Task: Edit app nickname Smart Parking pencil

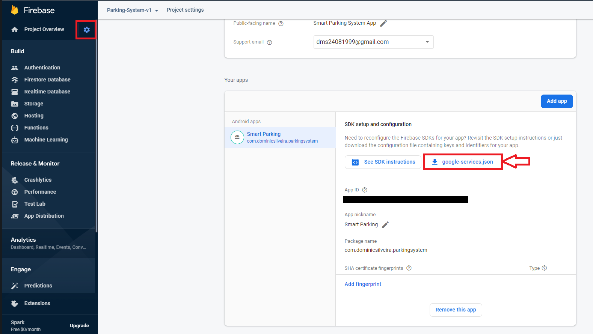Action: (x=385, y=225)
